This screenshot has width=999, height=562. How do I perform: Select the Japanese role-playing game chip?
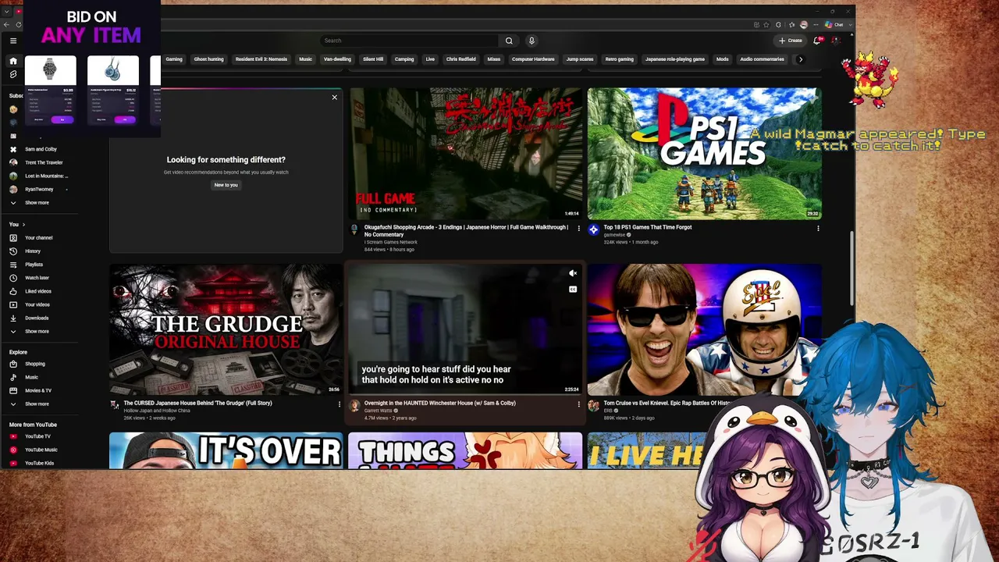pos(675,59)
